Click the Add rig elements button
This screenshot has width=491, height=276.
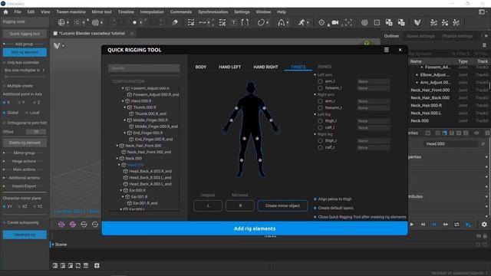(255, 228)
